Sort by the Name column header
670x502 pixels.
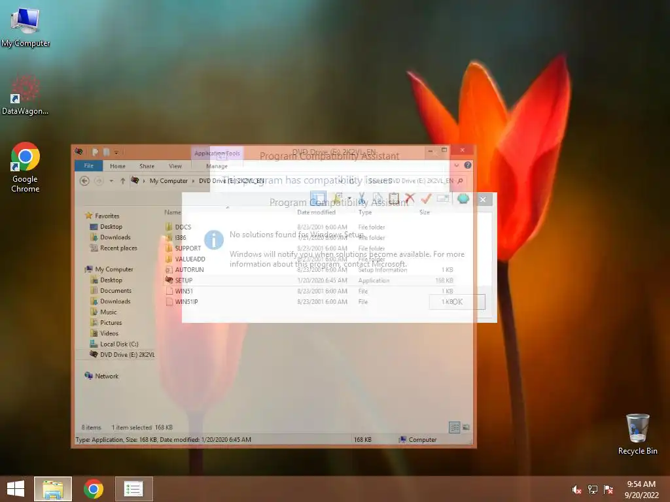[x=173, y=212]
